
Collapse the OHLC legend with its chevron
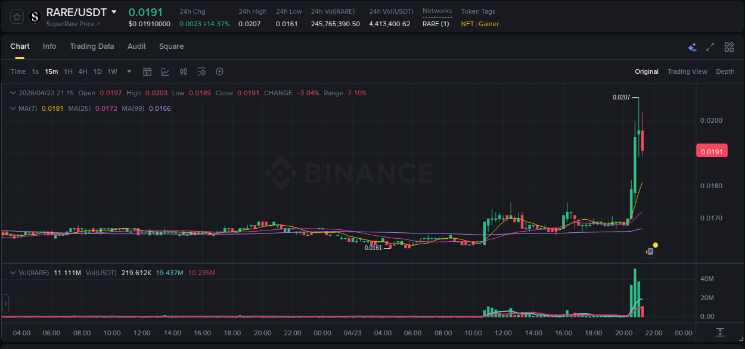coord(13,93)
